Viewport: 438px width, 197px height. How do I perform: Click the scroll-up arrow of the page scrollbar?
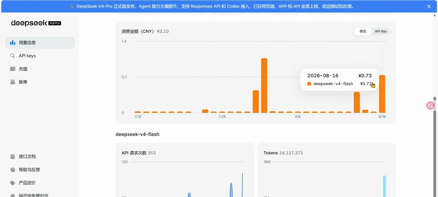435,16
